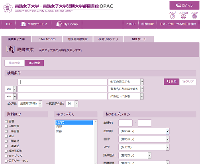Focus the second search keyword field
Image resolution: width=200 pixels, height=165 pixels.
coord(63,89)
